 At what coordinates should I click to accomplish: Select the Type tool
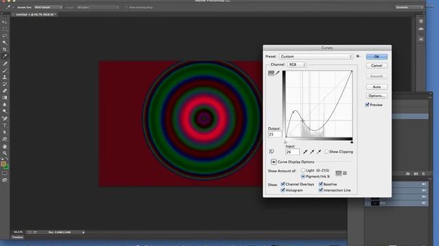5,125
